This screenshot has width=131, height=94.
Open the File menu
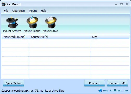click(6, 11)
